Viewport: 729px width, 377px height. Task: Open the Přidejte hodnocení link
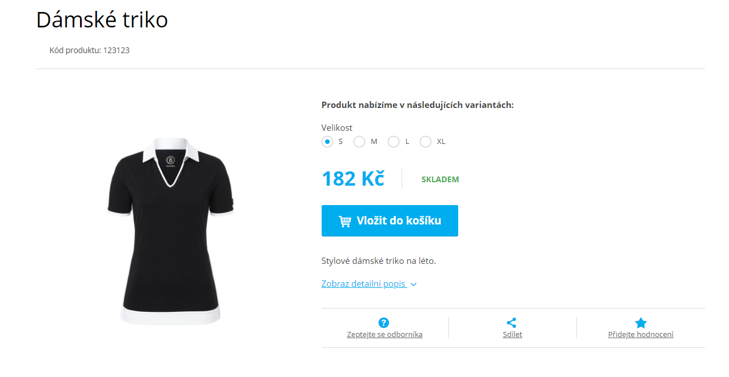(640, 335)
